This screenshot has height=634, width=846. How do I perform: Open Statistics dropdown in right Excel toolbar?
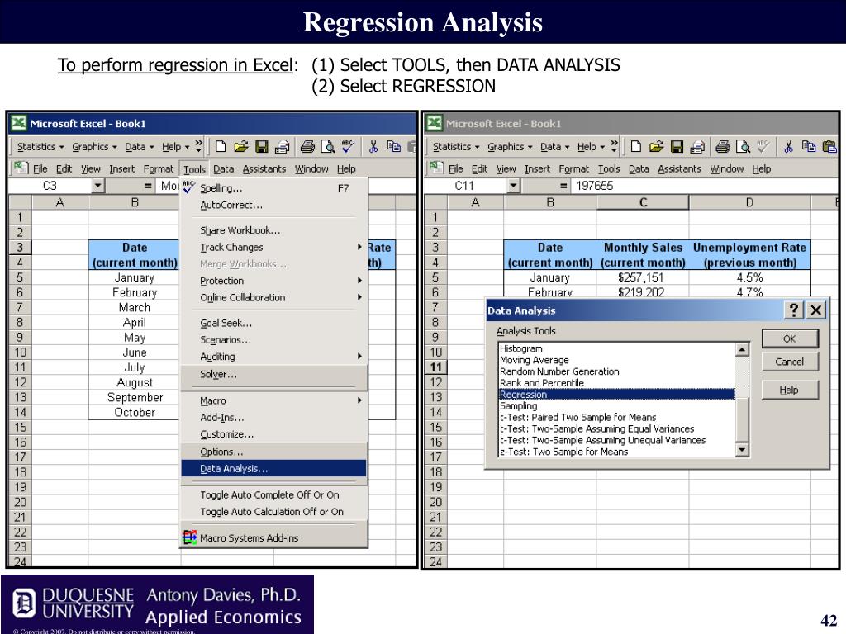(x=456, y=147)
